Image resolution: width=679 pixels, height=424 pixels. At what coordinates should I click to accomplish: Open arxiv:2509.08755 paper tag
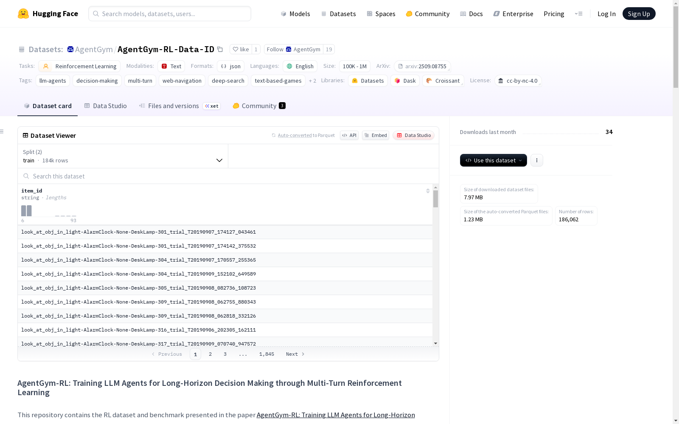[x=422, y=66]
